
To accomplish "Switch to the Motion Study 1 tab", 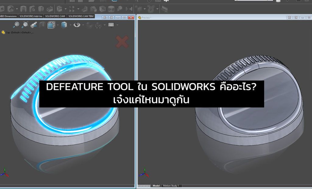I will click(171, 186).
